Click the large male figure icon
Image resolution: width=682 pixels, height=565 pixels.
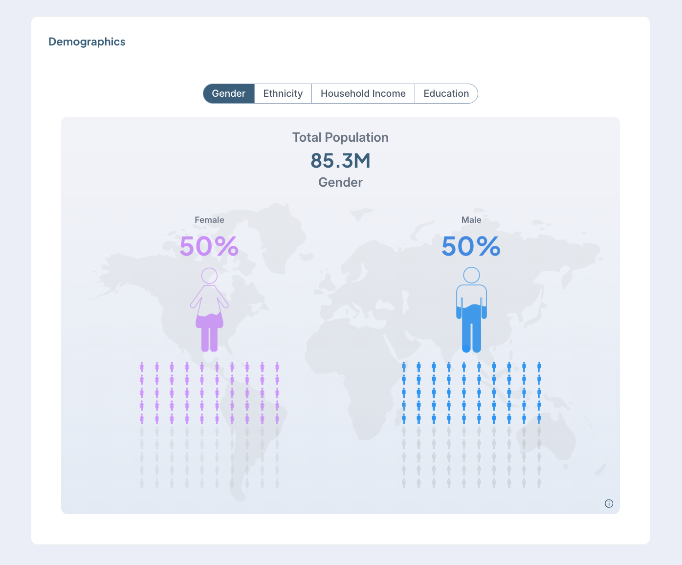pyautogui.click(x=471, y=310)
